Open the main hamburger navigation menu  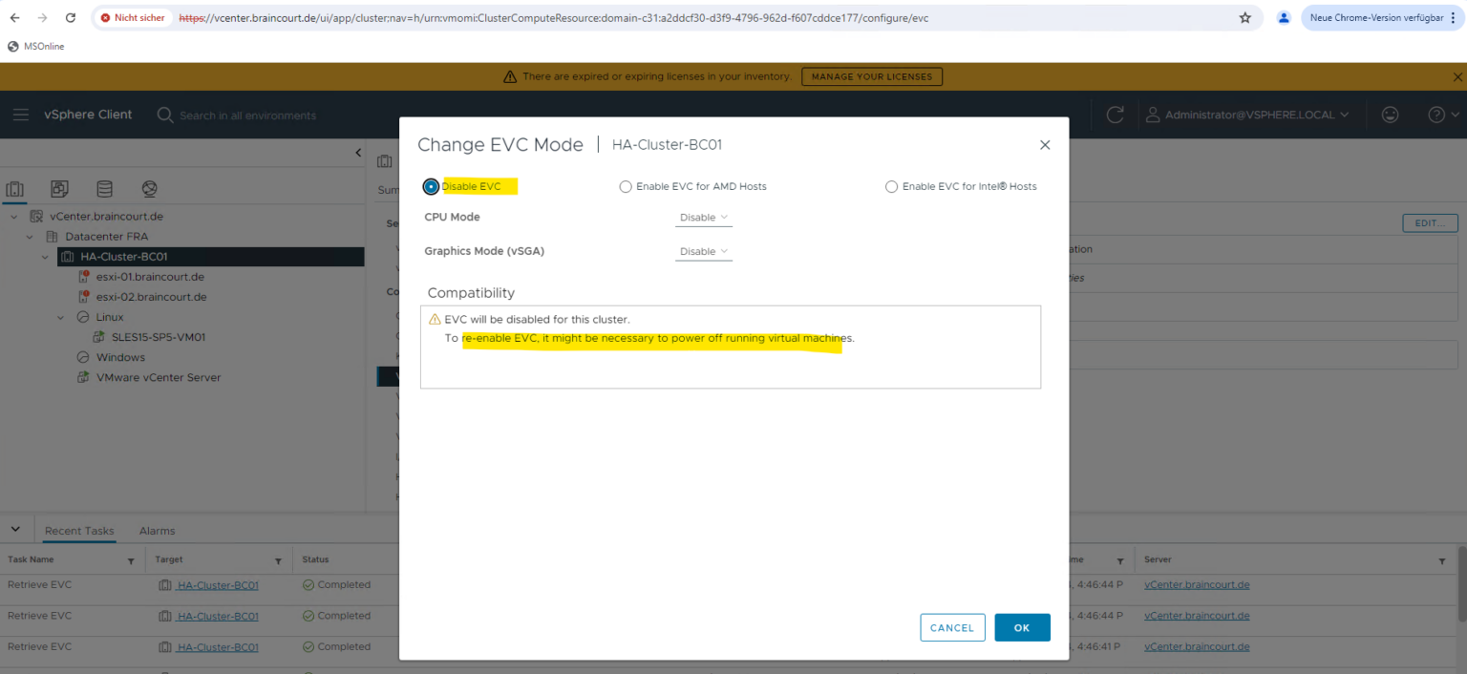point(21,114)
